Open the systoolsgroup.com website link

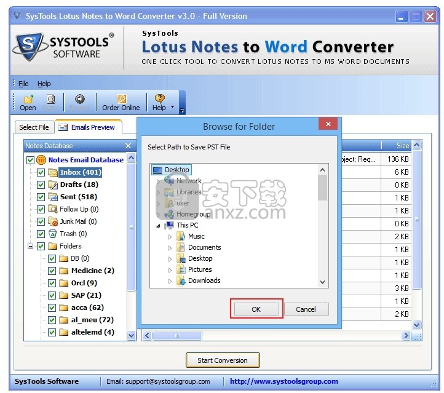[283, 381]
